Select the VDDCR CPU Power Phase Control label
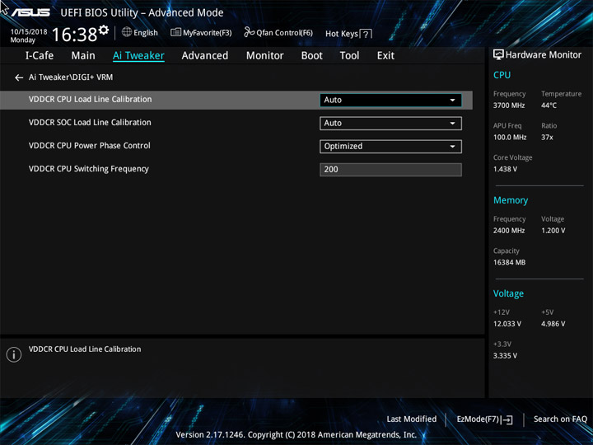593x445 pixels. pos(90,146)
